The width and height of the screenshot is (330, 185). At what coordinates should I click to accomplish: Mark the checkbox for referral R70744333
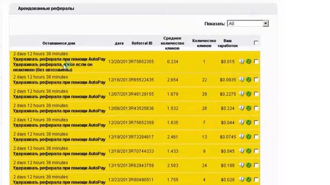256,151
